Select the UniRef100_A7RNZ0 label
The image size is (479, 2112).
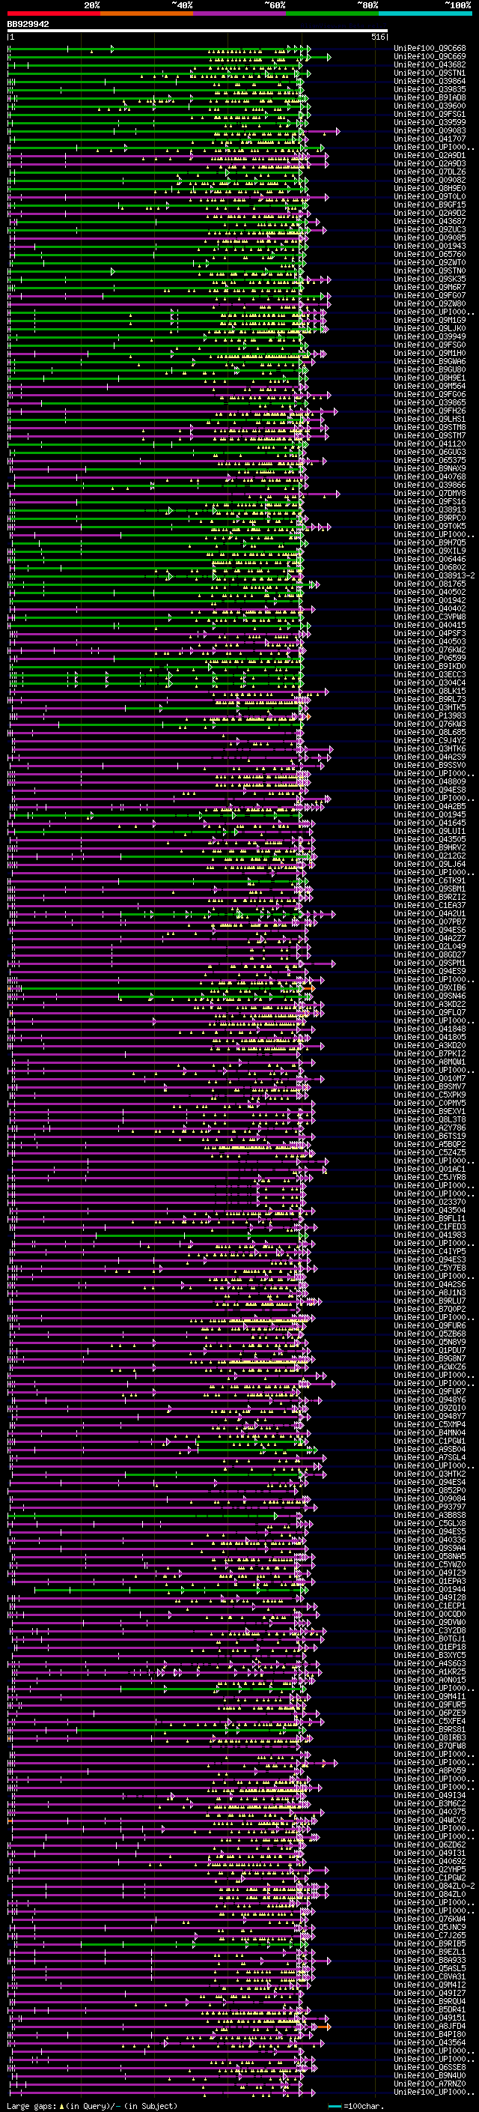coord(430,2084)
